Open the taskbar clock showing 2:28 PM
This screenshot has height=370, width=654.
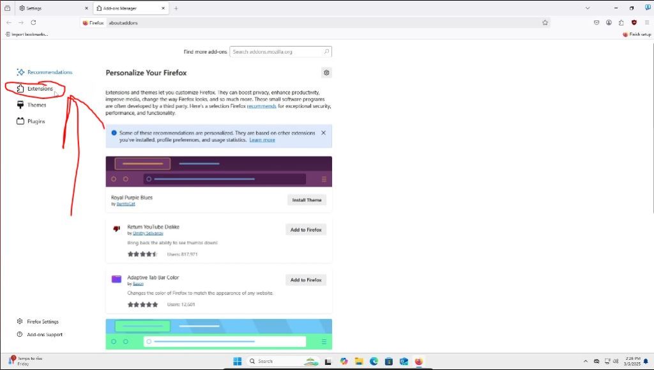632,361
